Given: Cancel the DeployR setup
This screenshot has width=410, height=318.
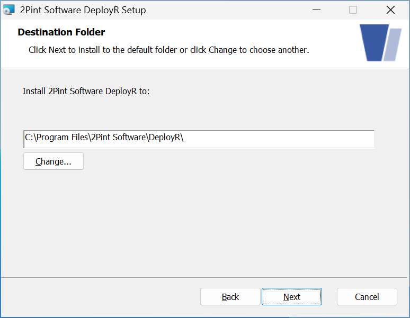Looking at the screenshot, I should pos(367,297).
